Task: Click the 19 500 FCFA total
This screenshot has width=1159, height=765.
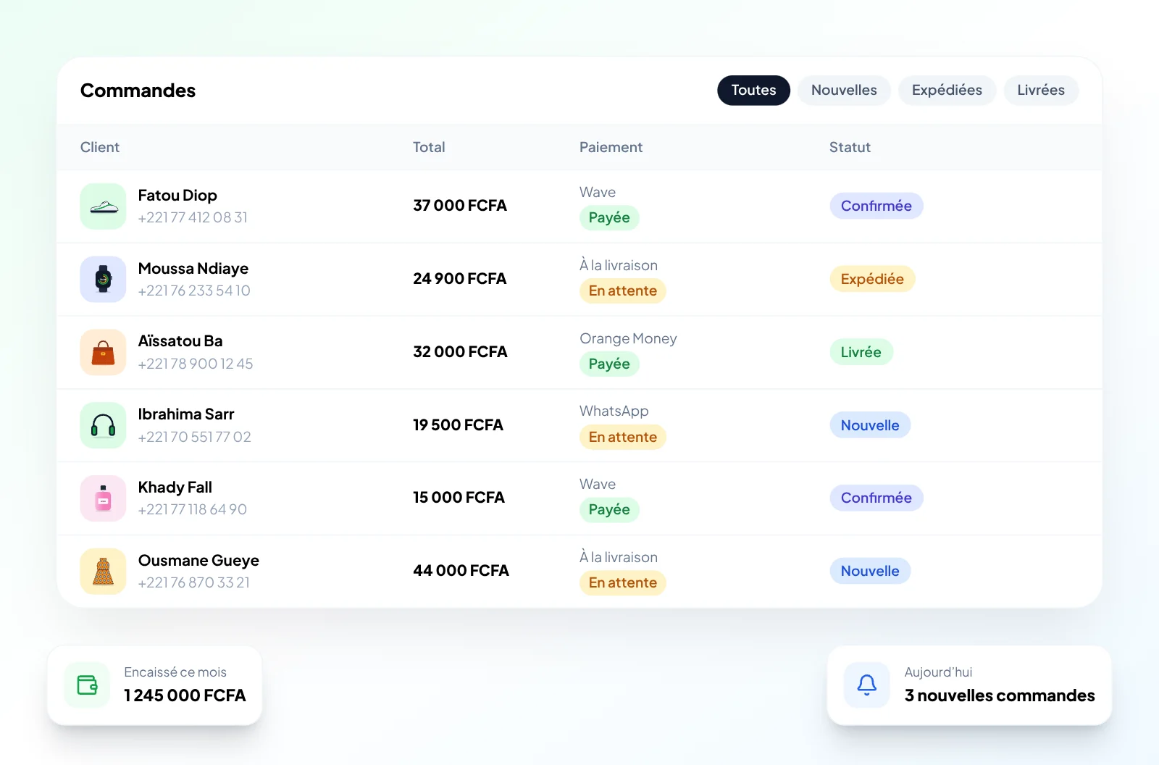Action: pos(458,425)
